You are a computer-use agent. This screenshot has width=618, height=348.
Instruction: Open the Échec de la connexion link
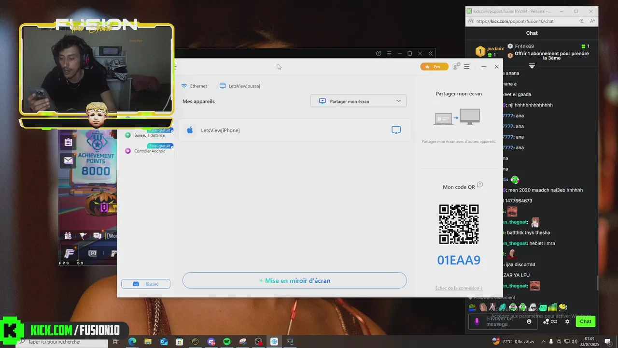tap(459, 288)
